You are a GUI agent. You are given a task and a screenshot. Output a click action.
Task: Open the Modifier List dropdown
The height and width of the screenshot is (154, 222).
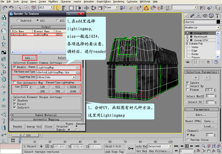click(x=218, y=27)
